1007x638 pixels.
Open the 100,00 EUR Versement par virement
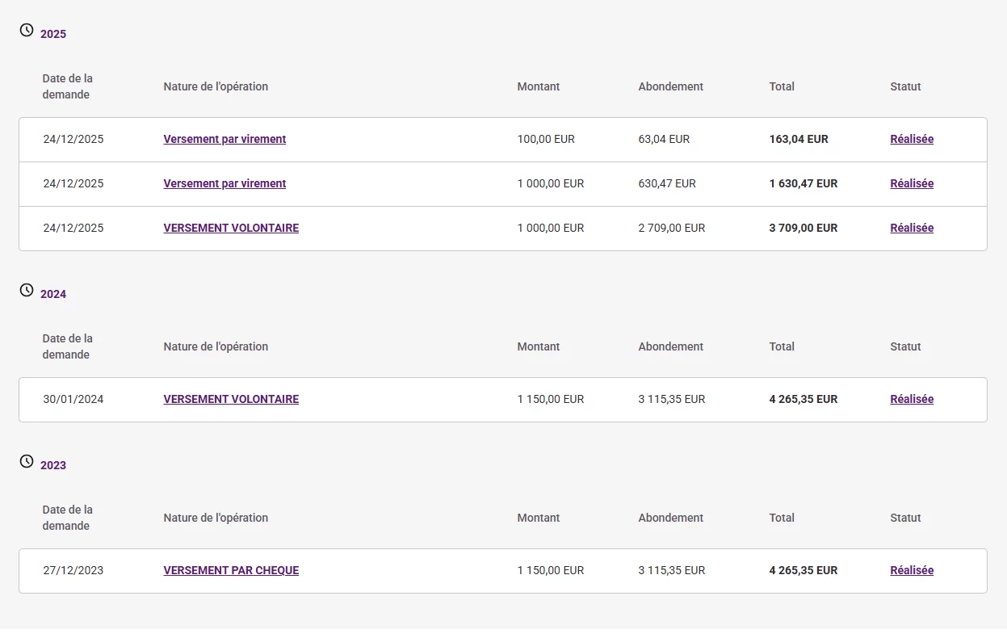pos(224,139)
